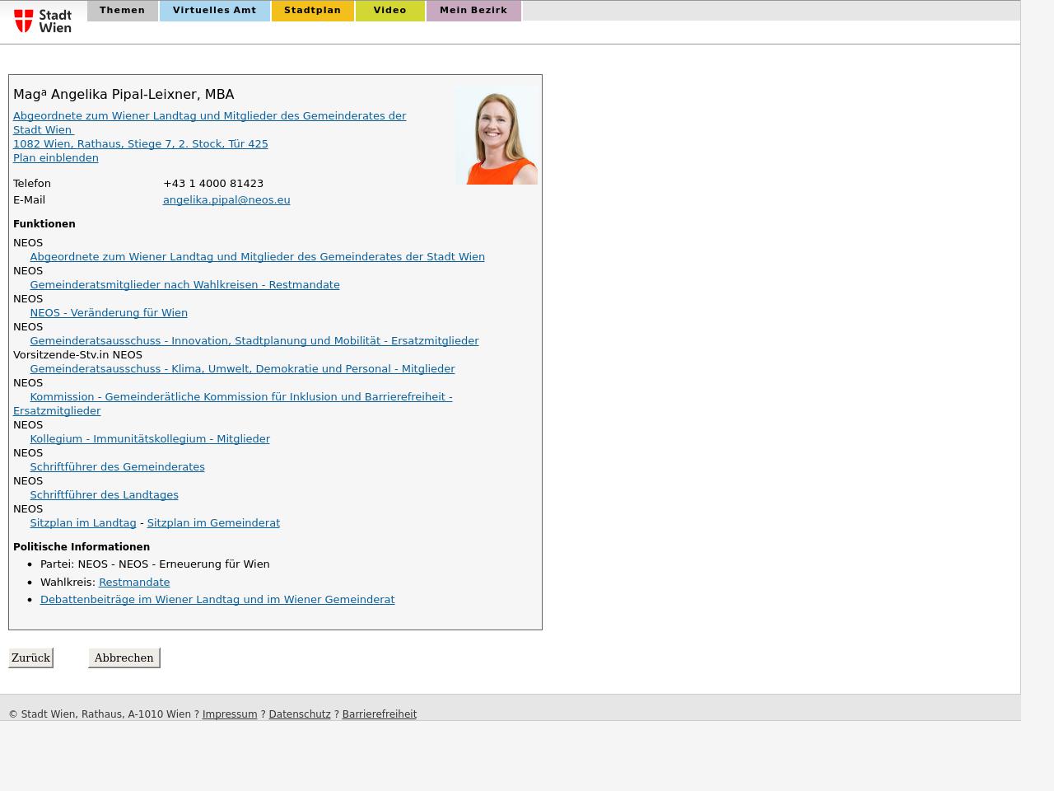
Task: Open Kommission für Inklusion und Barrierefreiheit link
Action: point(240,396)
